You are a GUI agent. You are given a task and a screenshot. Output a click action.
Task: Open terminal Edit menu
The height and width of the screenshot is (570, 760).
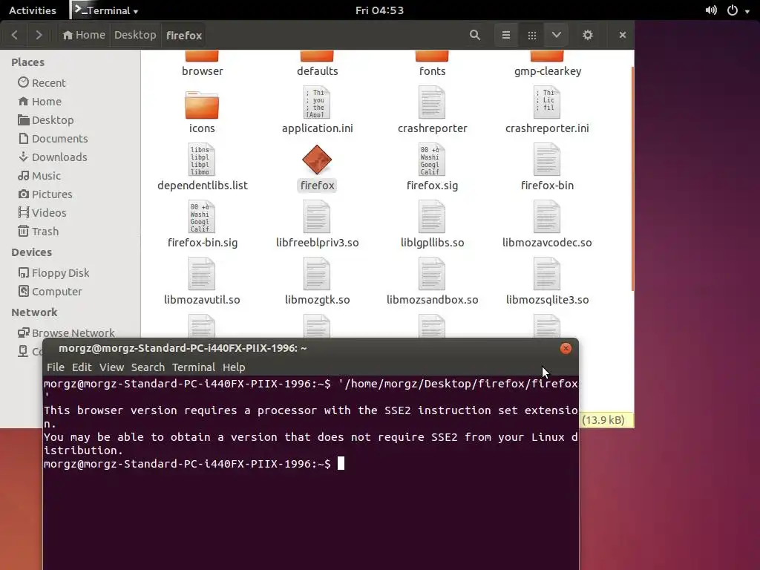tap(82, 367)
